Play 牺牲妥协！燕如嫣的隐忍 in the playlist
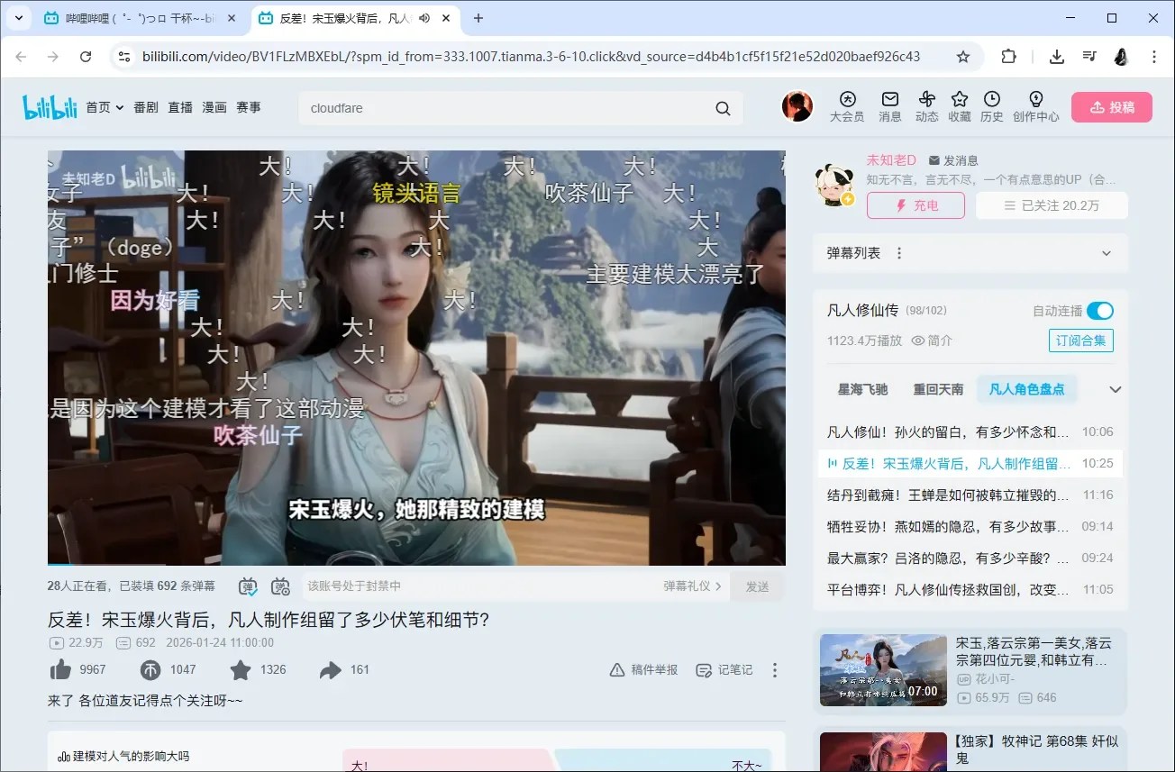The height and width of the screenshot is (772, 1175). 970,526
